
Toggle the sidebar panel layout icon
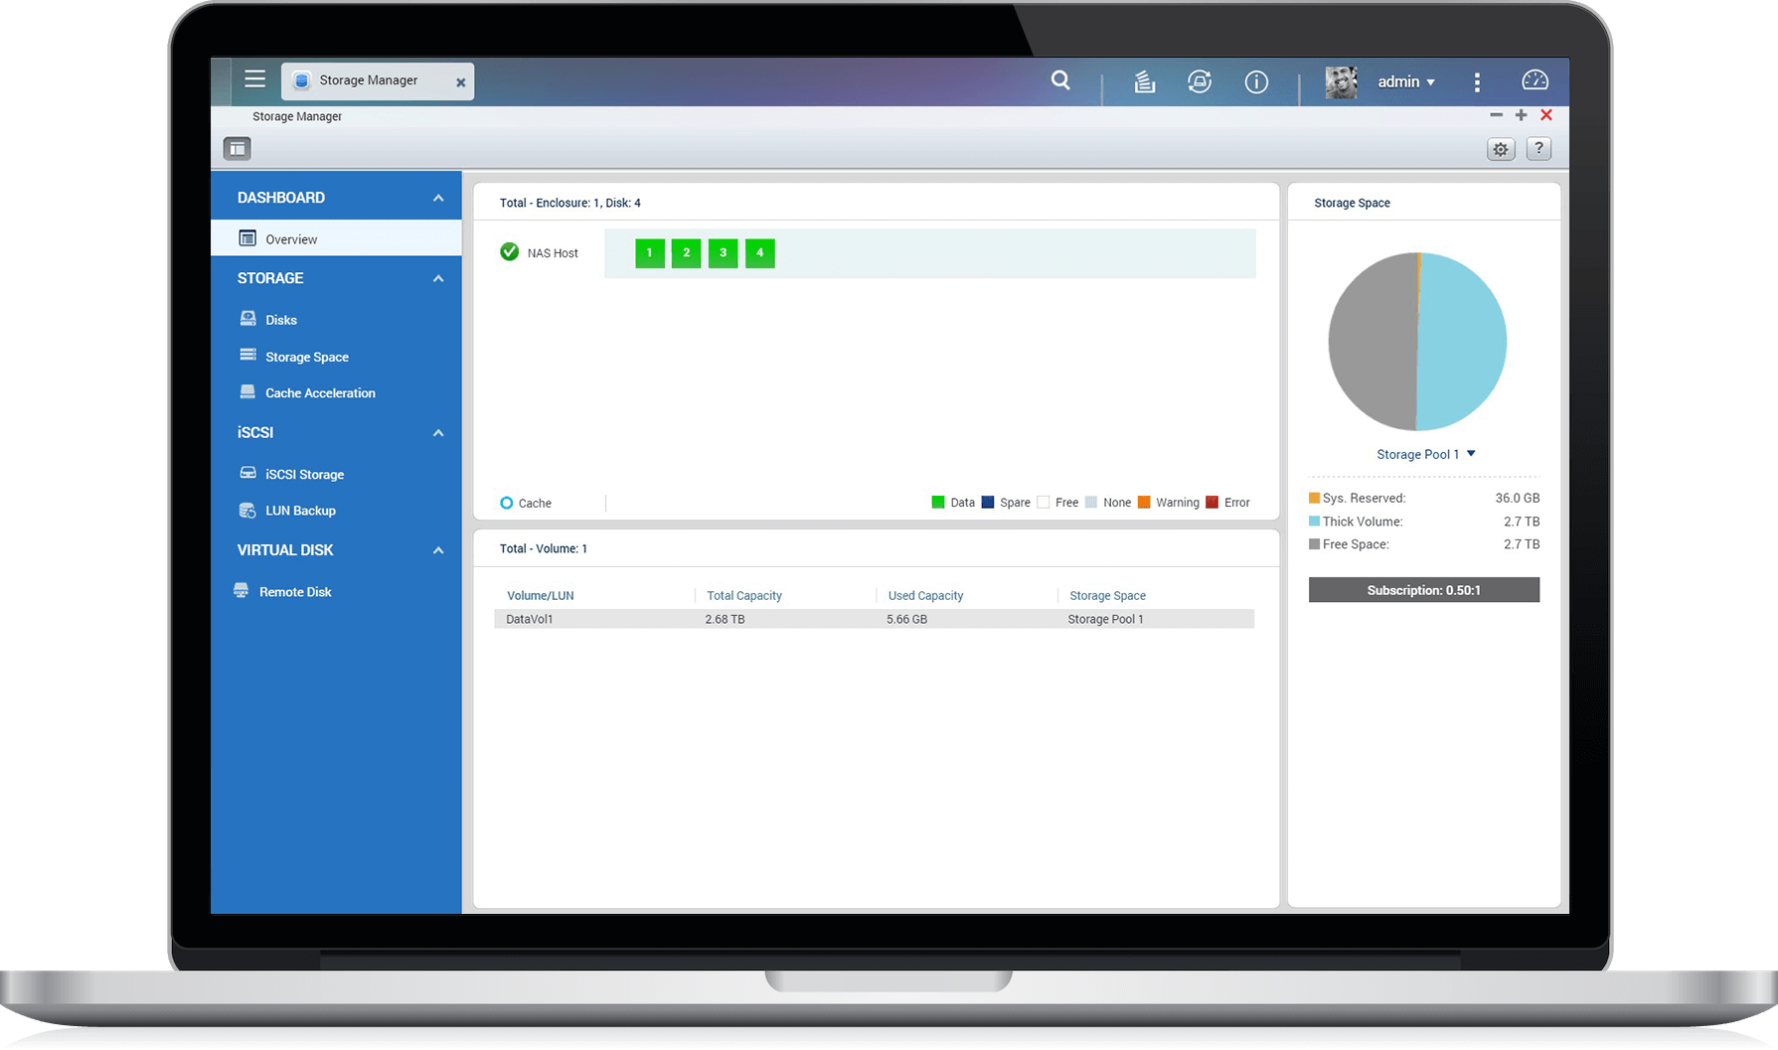click(x=237, y=149)
